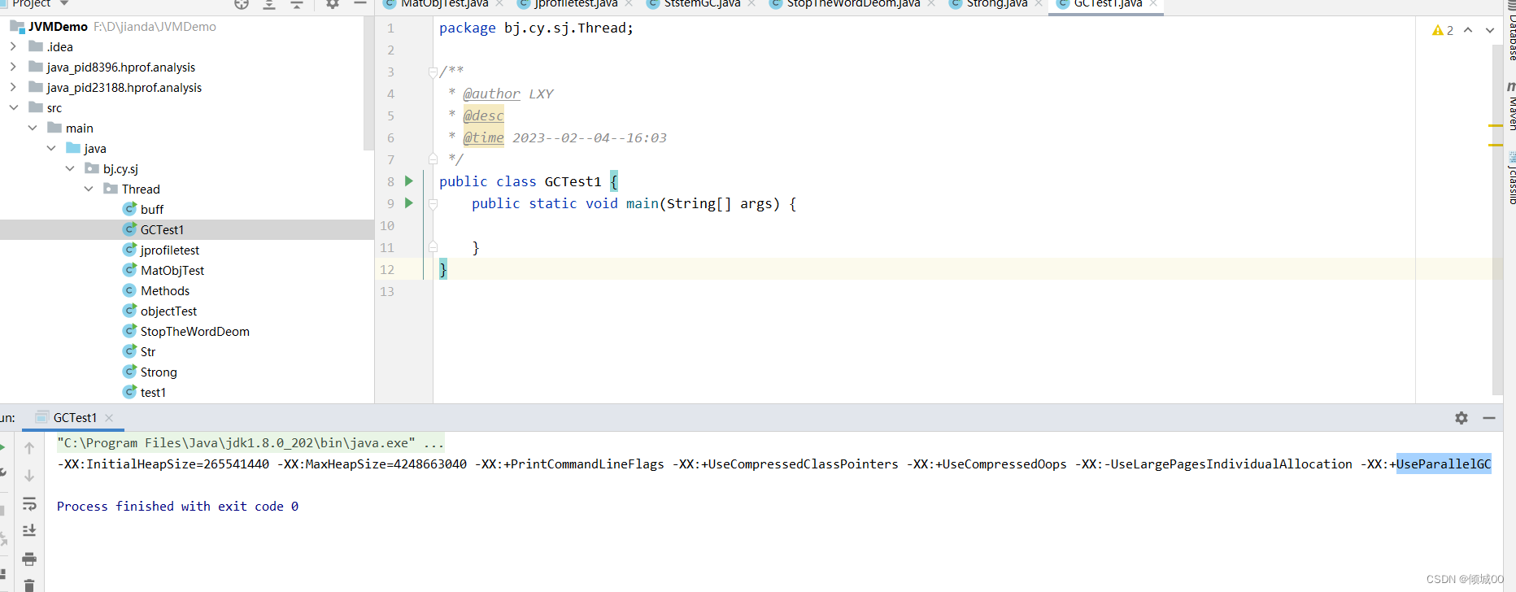Clear console with the trash icon

point(29,585)
